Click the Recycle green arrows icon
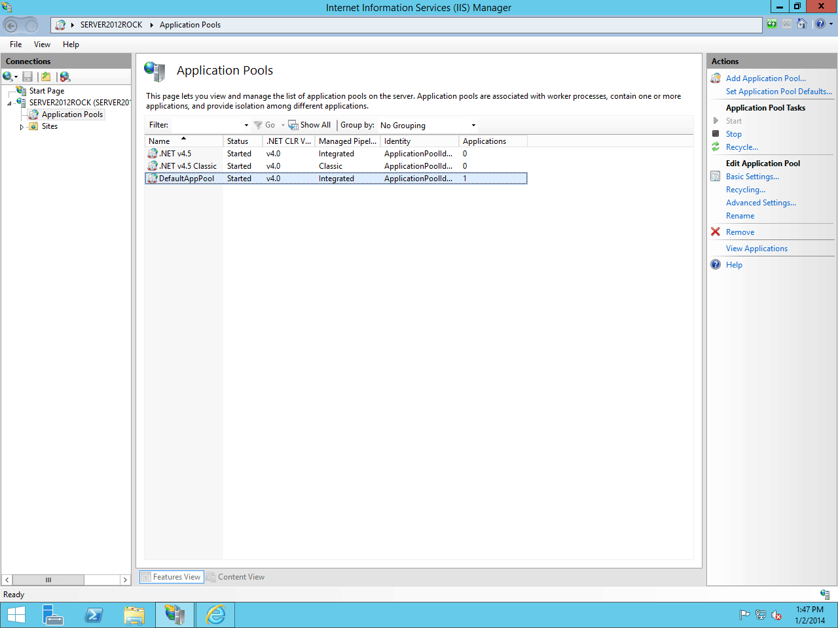Image resolution: width=838 pixels, height=628 pixels. coord(716,147)
